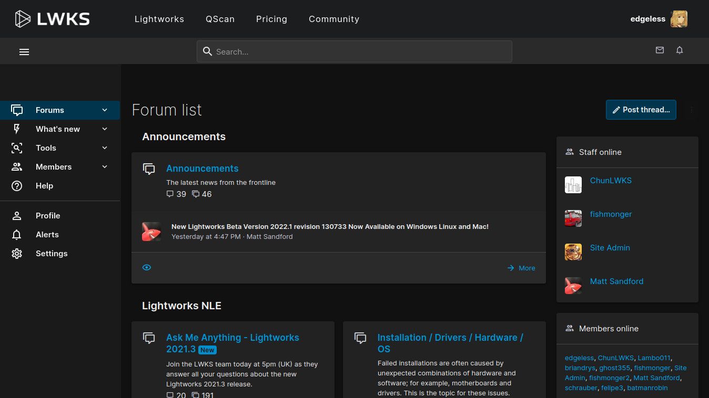Click Matt Sandford avatar beside latest announcement

[151, 232]
